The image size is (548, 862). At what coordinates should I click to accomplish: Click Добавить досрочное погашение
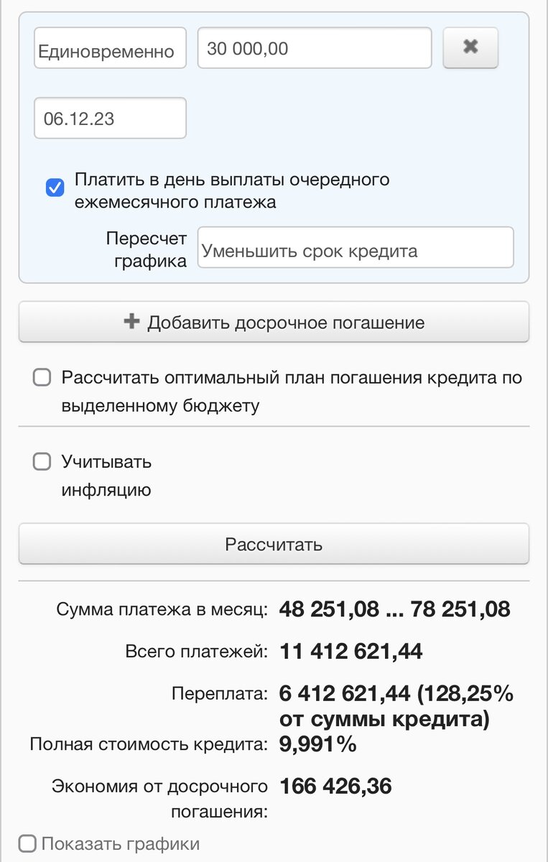273,321
